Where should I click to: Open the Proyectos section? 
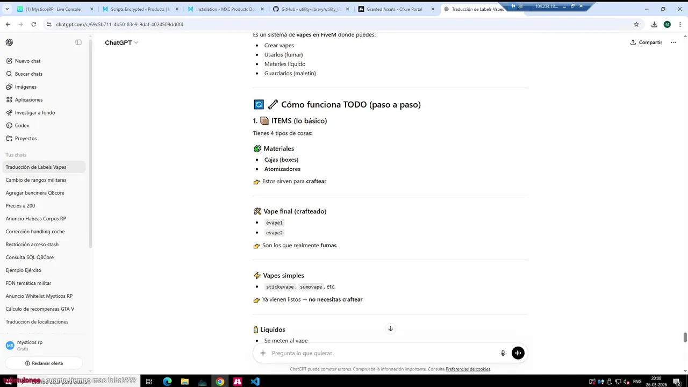pyautogui.click(x=44, y=138)
